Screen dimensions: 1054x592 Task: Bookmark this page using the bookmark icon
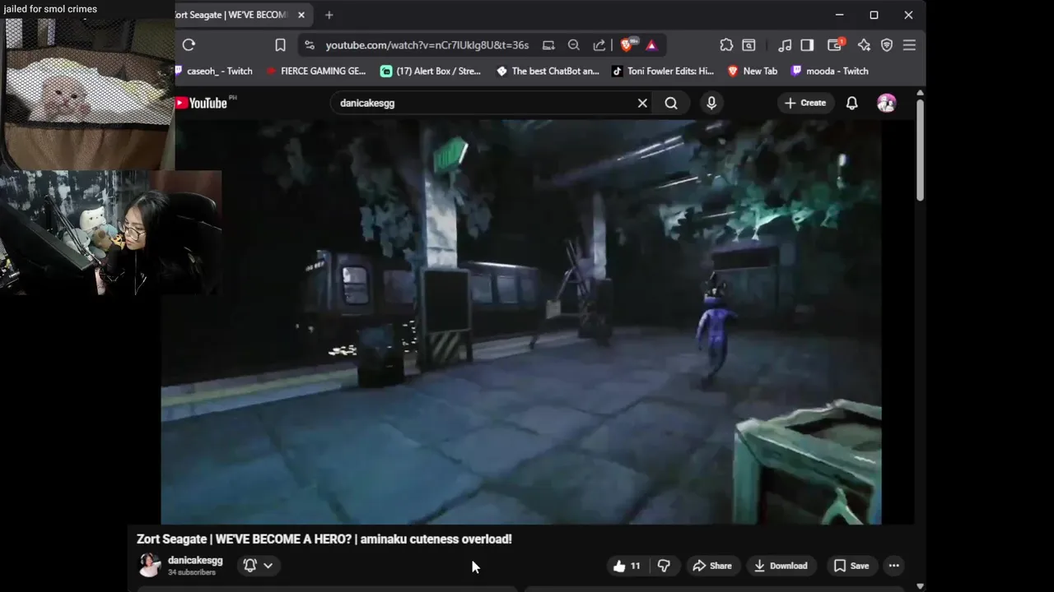(x=280, y=45)
